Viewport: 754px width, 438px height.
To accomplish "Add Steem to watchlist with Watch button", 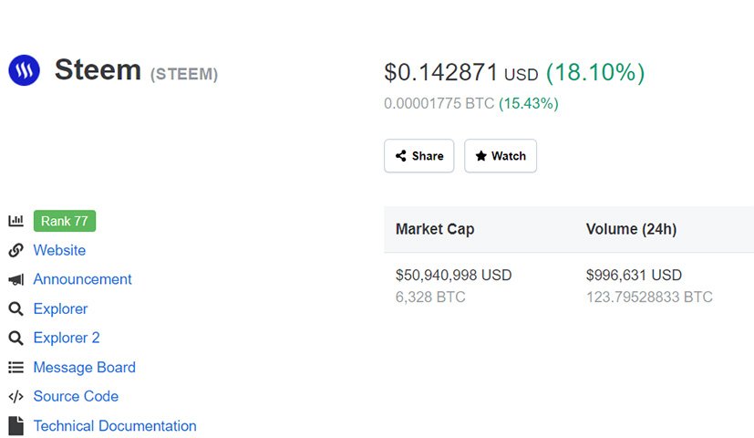I will 501,156.
